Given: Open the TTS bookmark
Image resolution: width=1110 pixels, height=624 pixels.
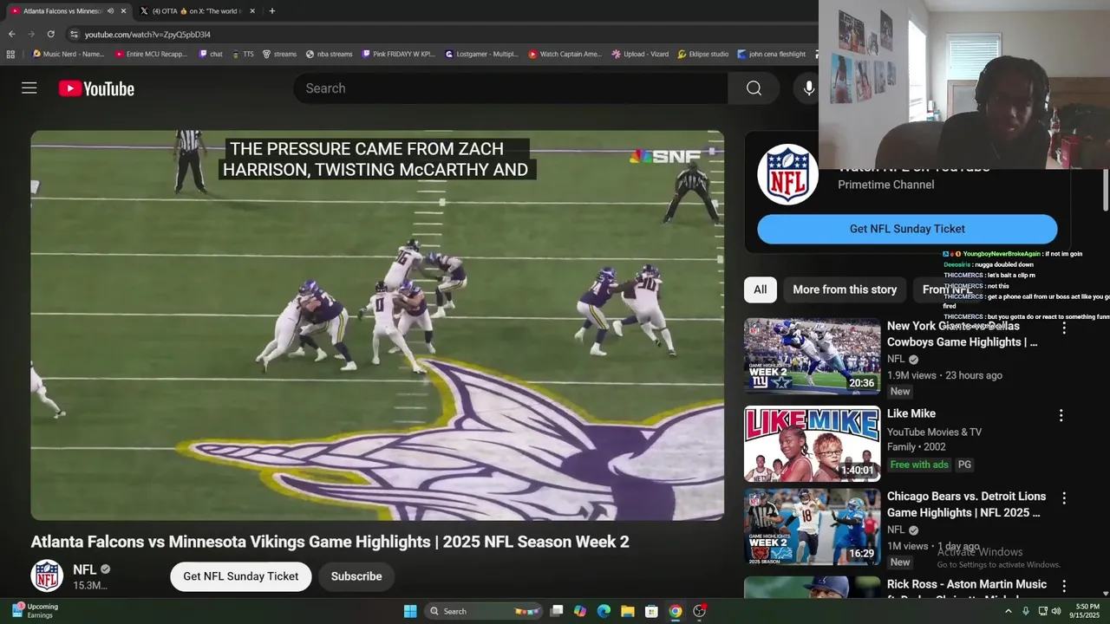Looking at the screenshot, I should 242,54.
